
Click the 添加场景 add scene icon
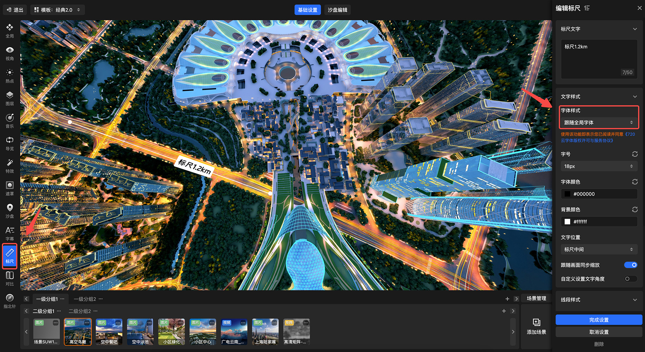pos(536,322)
